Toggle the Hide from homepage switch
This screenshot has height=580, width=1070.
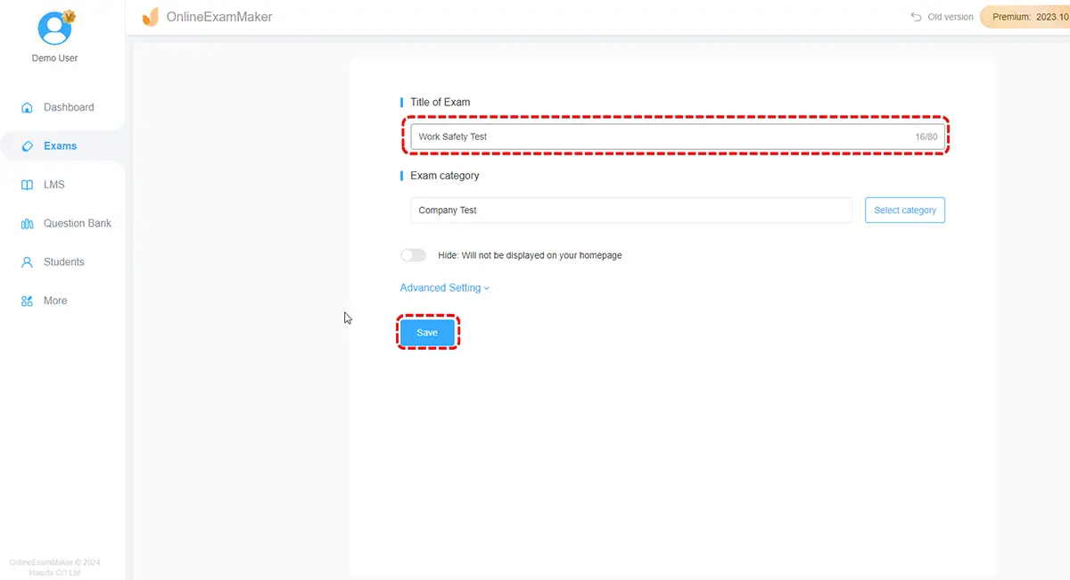(x=413, y=255)
